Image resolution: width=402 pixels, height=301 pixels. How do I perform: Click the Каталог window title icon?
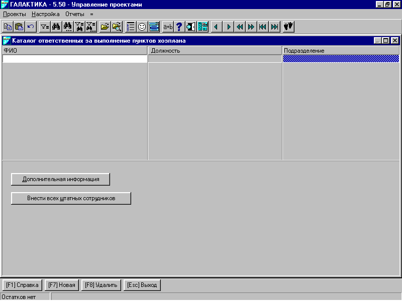tap(7, 41)
